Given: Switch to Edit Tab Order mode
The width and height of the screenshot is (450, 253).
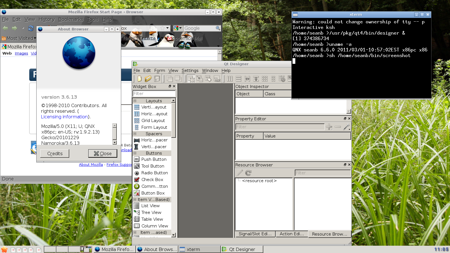Looking at the screenshot, I should coord(217,79).
